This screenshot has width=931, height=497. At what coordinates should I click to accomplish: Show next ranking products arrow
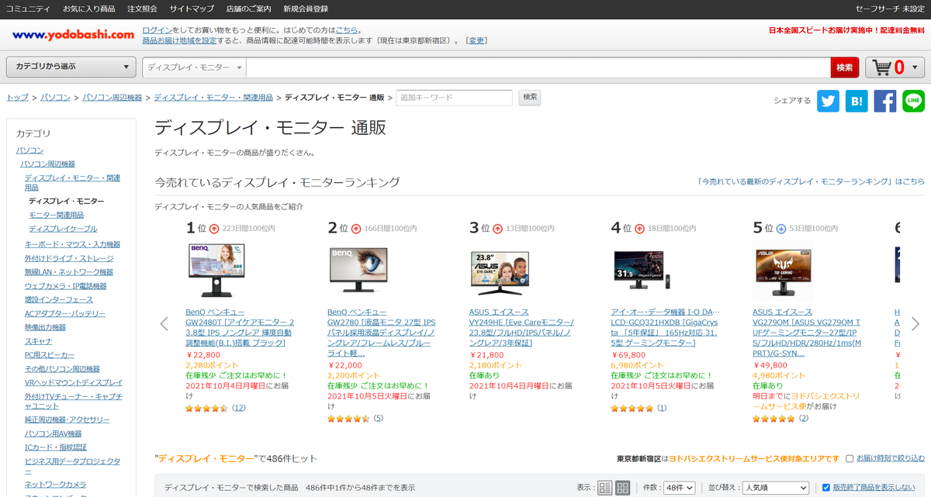915,323
